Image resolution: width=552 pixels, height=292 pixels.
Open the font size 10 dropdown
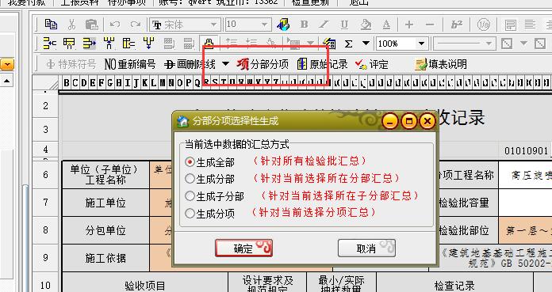265,25
